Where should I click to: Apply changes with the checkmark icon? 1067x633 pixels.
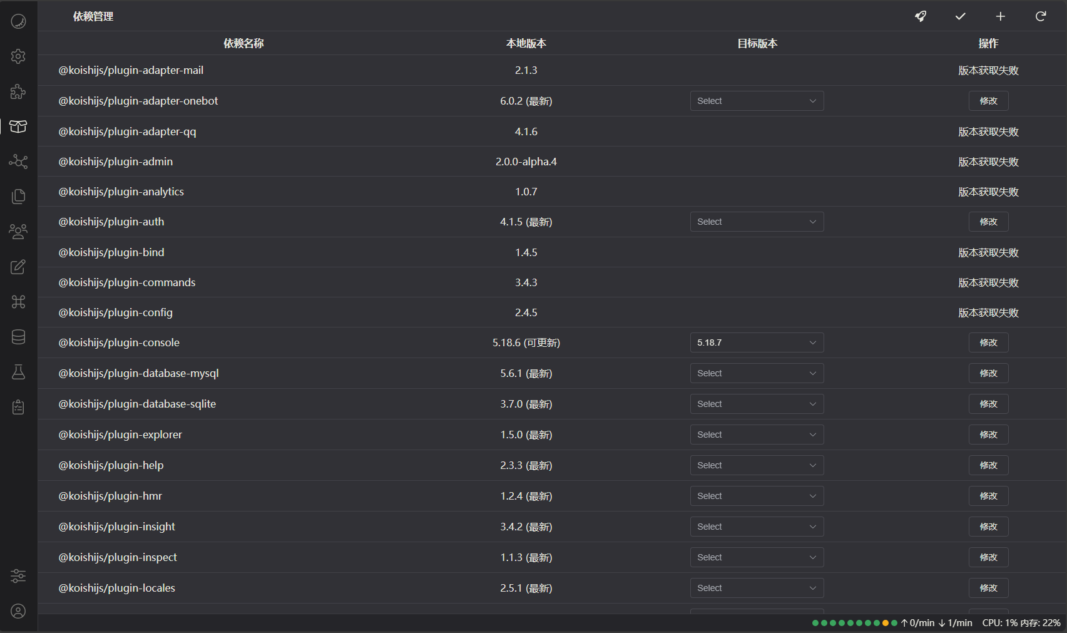(x=960, y=16)
